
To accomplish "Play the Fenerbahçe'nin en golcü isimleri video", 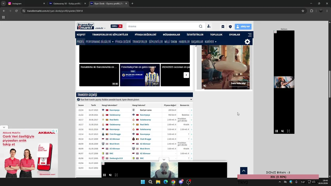I will [140, 75].
